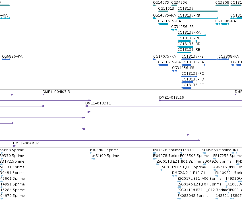The width and height of the screenshot is (242, 200).
Task: Click the CG18135-RC transcript label
Action: [189, 38]
